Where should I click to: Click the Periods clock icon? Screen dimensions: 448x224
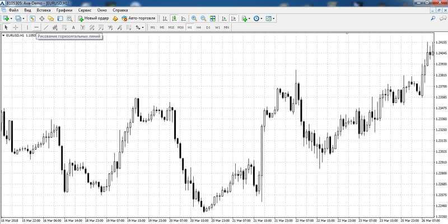(x=256, y=18)
